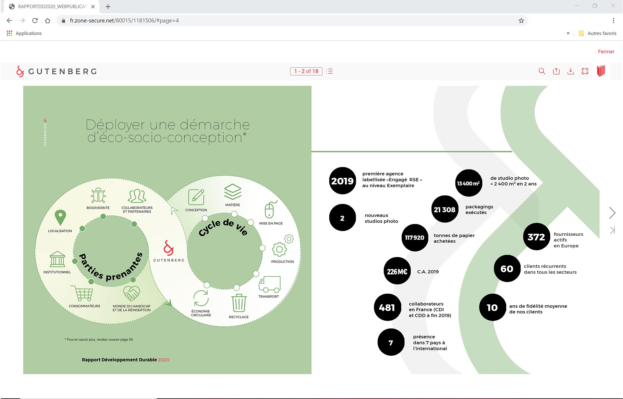This screenshot has height=399, width=623.
Task: Open the Chrome three-dot menu
Action: click(x=613, y=20)
